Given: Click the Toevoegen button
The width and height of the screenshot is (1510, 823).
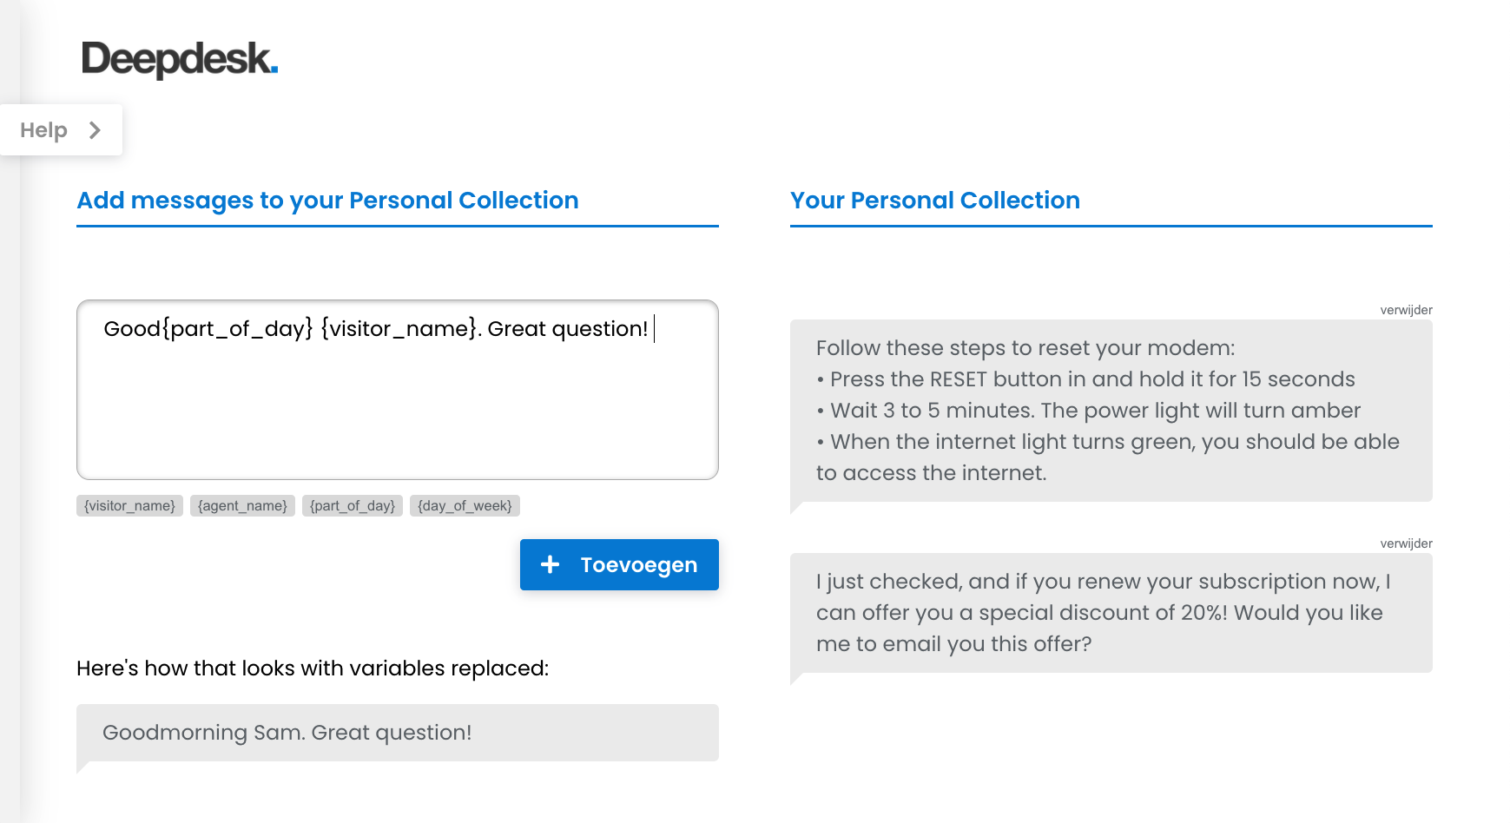Looking at the screenshot, I should (x=619, y=565).
